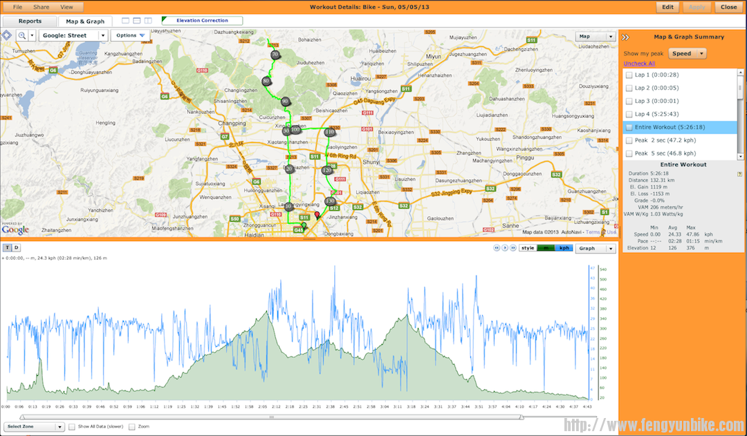Uncheck the Entire Workout checkbox
Screen dimensions: 747x436
pos(629,127)
